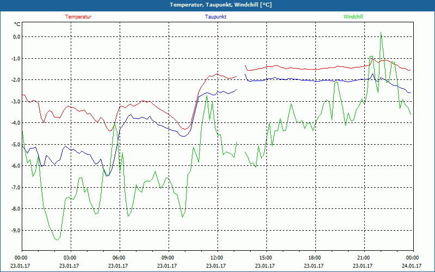Click the "23.01.17" date beneath 09:00
The height and width of the screenshot is (272, 435).
point(167,265)
